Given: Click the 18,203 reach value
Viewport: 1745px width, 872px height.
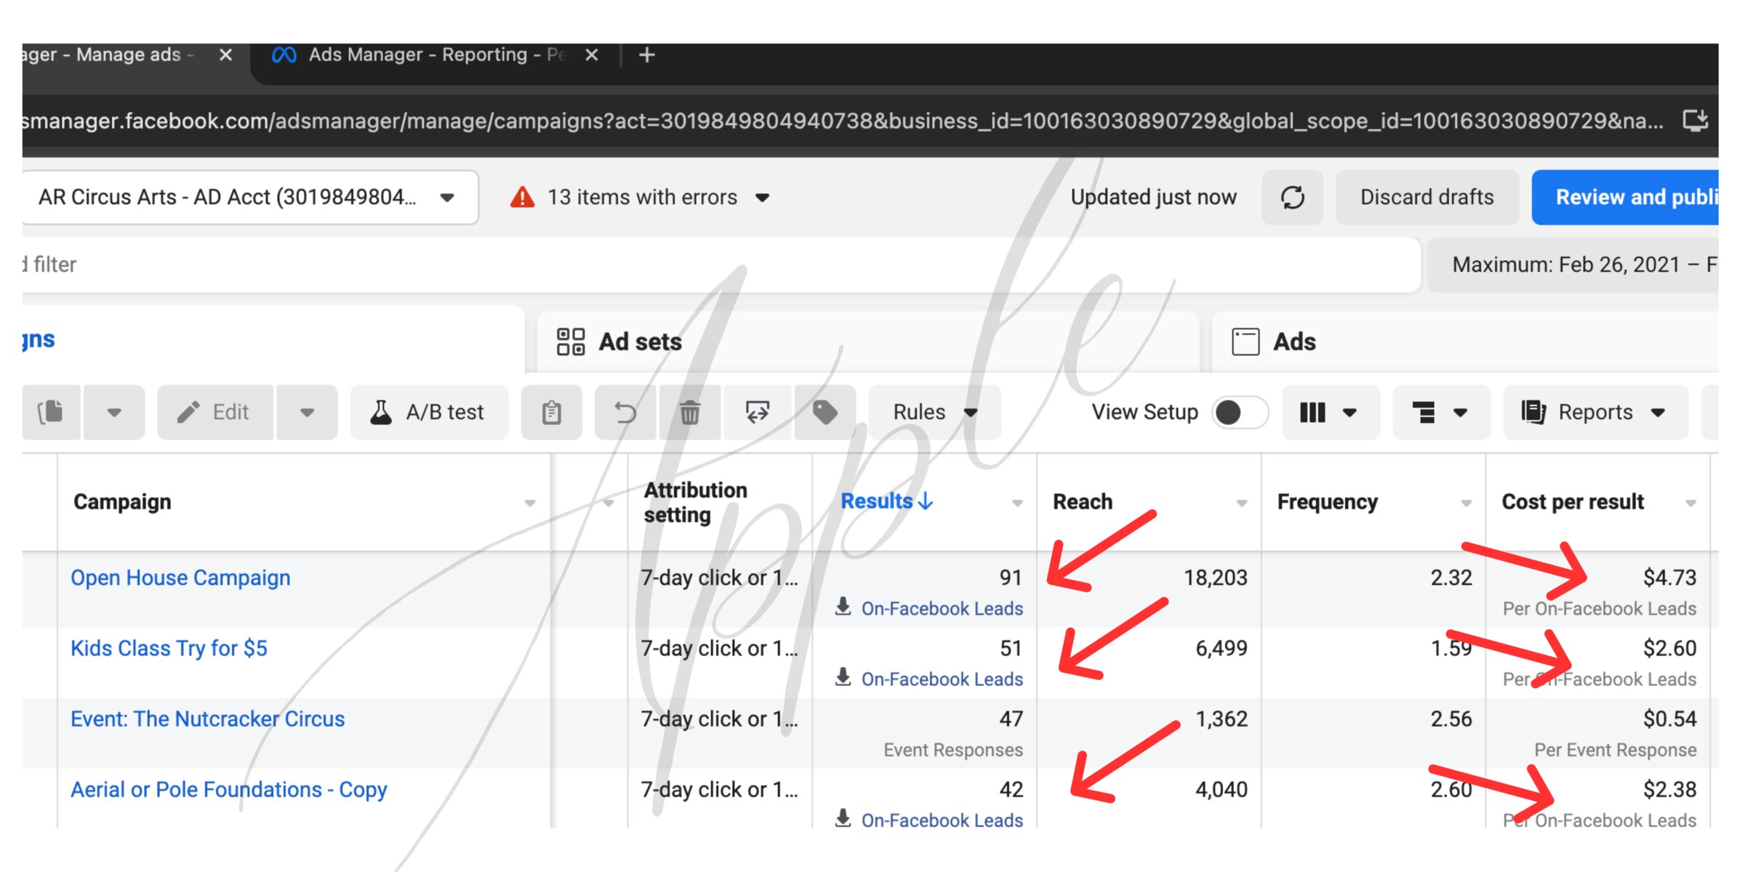Looking at the screenshot, I should point(1215,578).
